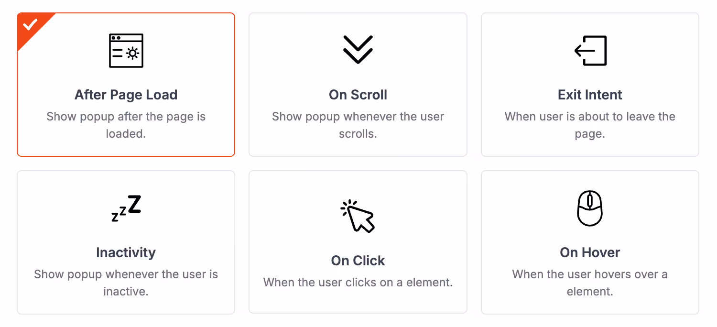Click "Show popup after the page is loaded" text
Screen dimensions: 717x327
click(126, 125)
